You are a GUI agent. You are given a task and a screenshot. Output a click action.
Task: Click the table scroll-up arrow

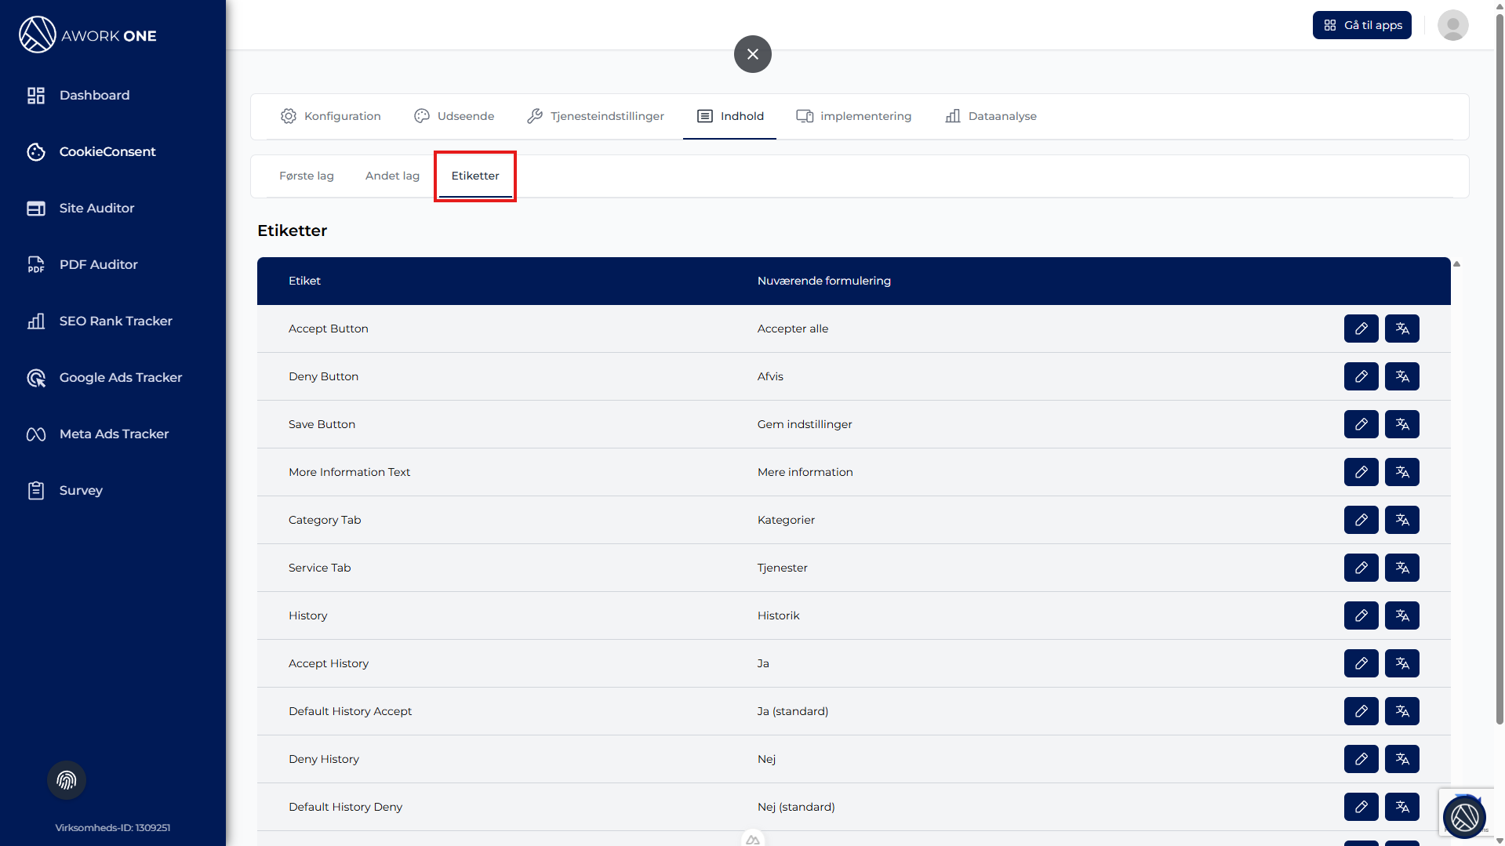[1456, 264]
